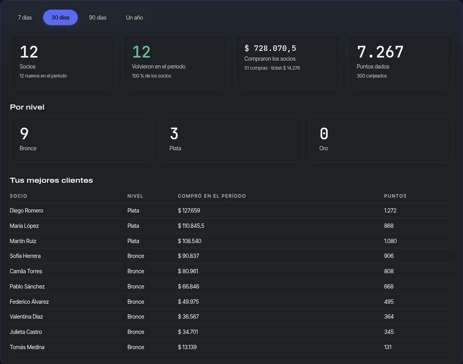This screenshot has width=463, height=364.
Task: Select the Federico Álvarez row
Action: pyautogui.click(x=231, y=301)
